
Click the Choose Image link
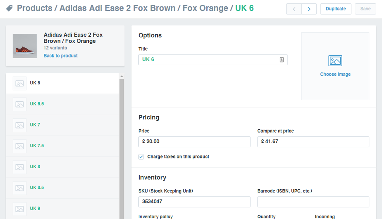335,74
